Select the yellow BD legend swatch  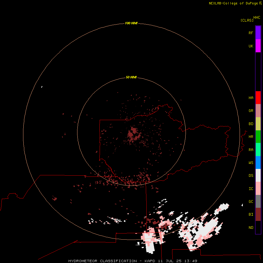point(258,124)
